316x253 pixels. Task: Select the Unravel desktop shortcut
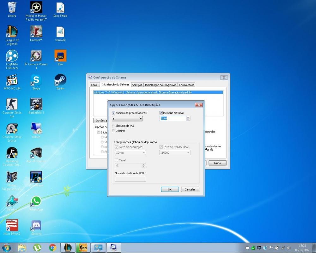coord(36,34)
